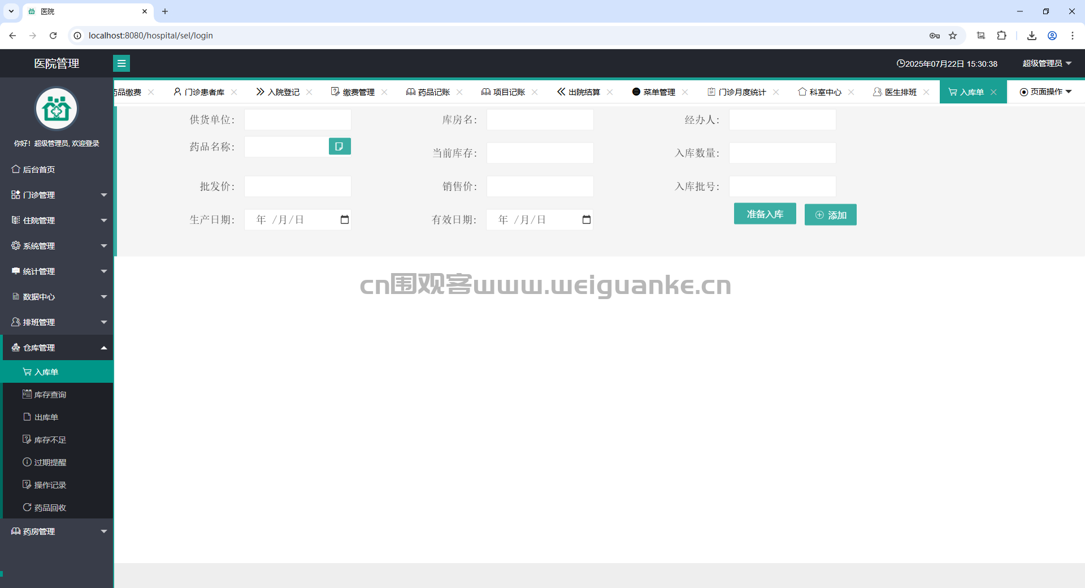The height and width of the screenshot is (588, 1085).
Task: Close the 医生排班 tab
Action: (926, 92)
